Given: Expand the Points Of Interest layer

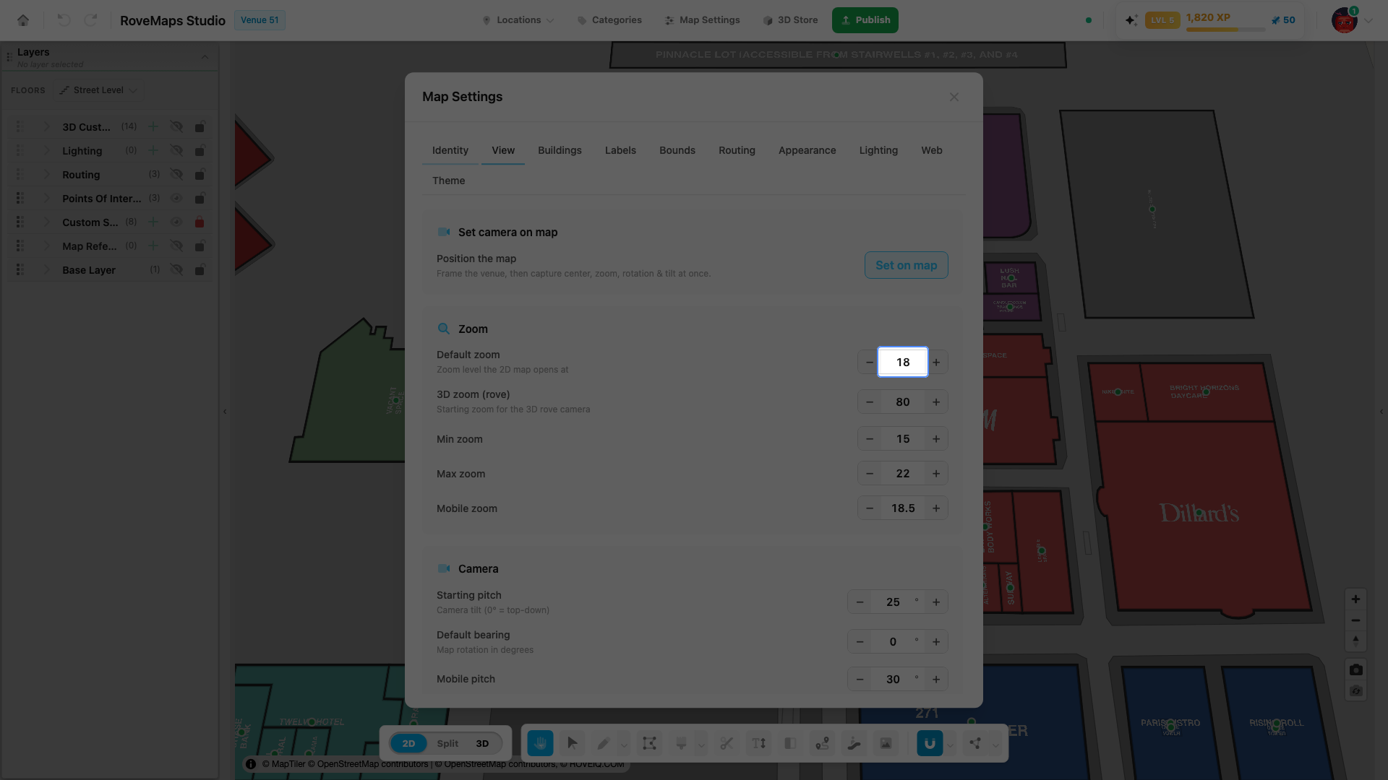Looking at the screenshot, I should pos(46,198).
